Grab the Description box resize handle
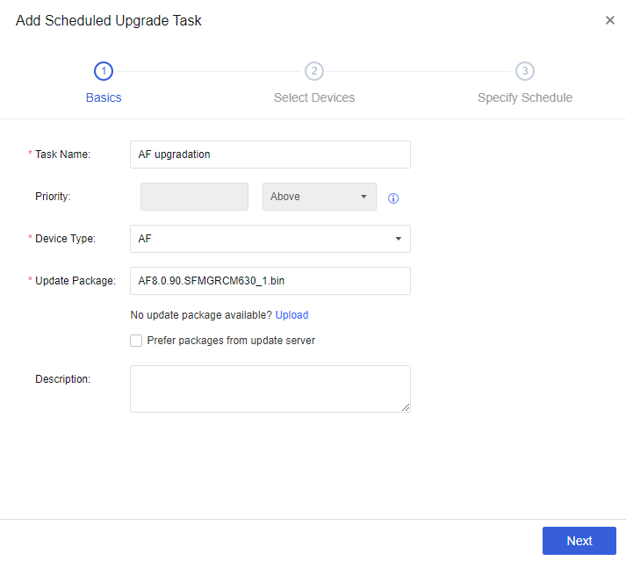This screenshot has width=626, height=561. [x=407, y=408]
